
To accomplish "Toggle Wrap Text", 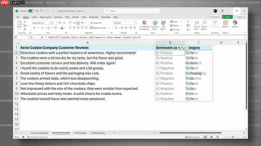I will click(96, 23).
